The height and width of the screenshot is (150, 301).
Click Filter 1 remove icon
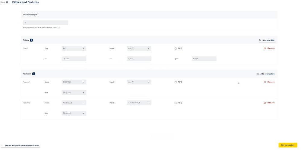(265, 48)
